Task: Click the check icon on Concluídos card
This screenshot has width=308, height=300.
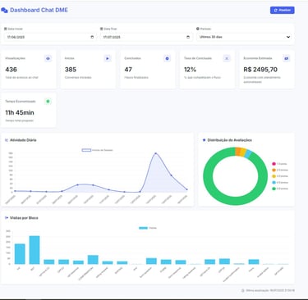Action: [x=168, y=58]
